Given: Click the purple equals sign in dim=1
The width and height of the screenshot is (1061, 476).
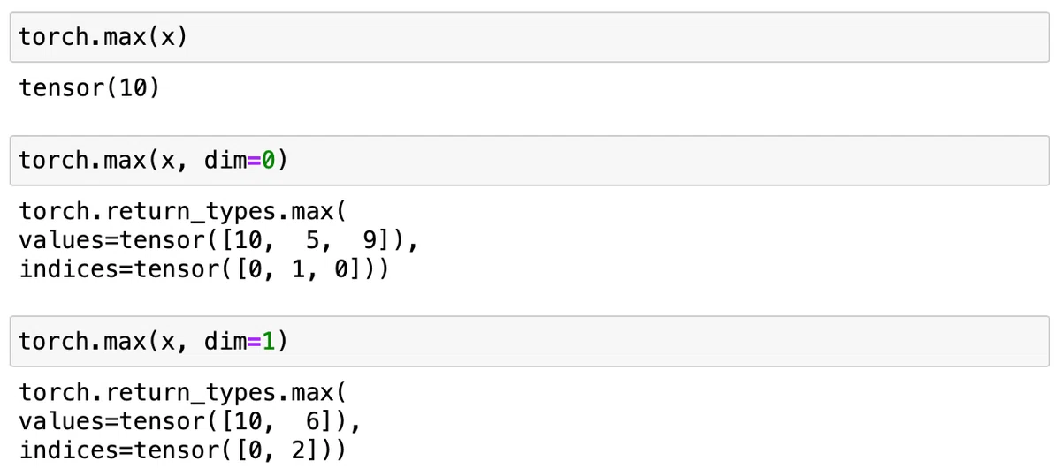Looking at the screenshot, I should (255, 341).
